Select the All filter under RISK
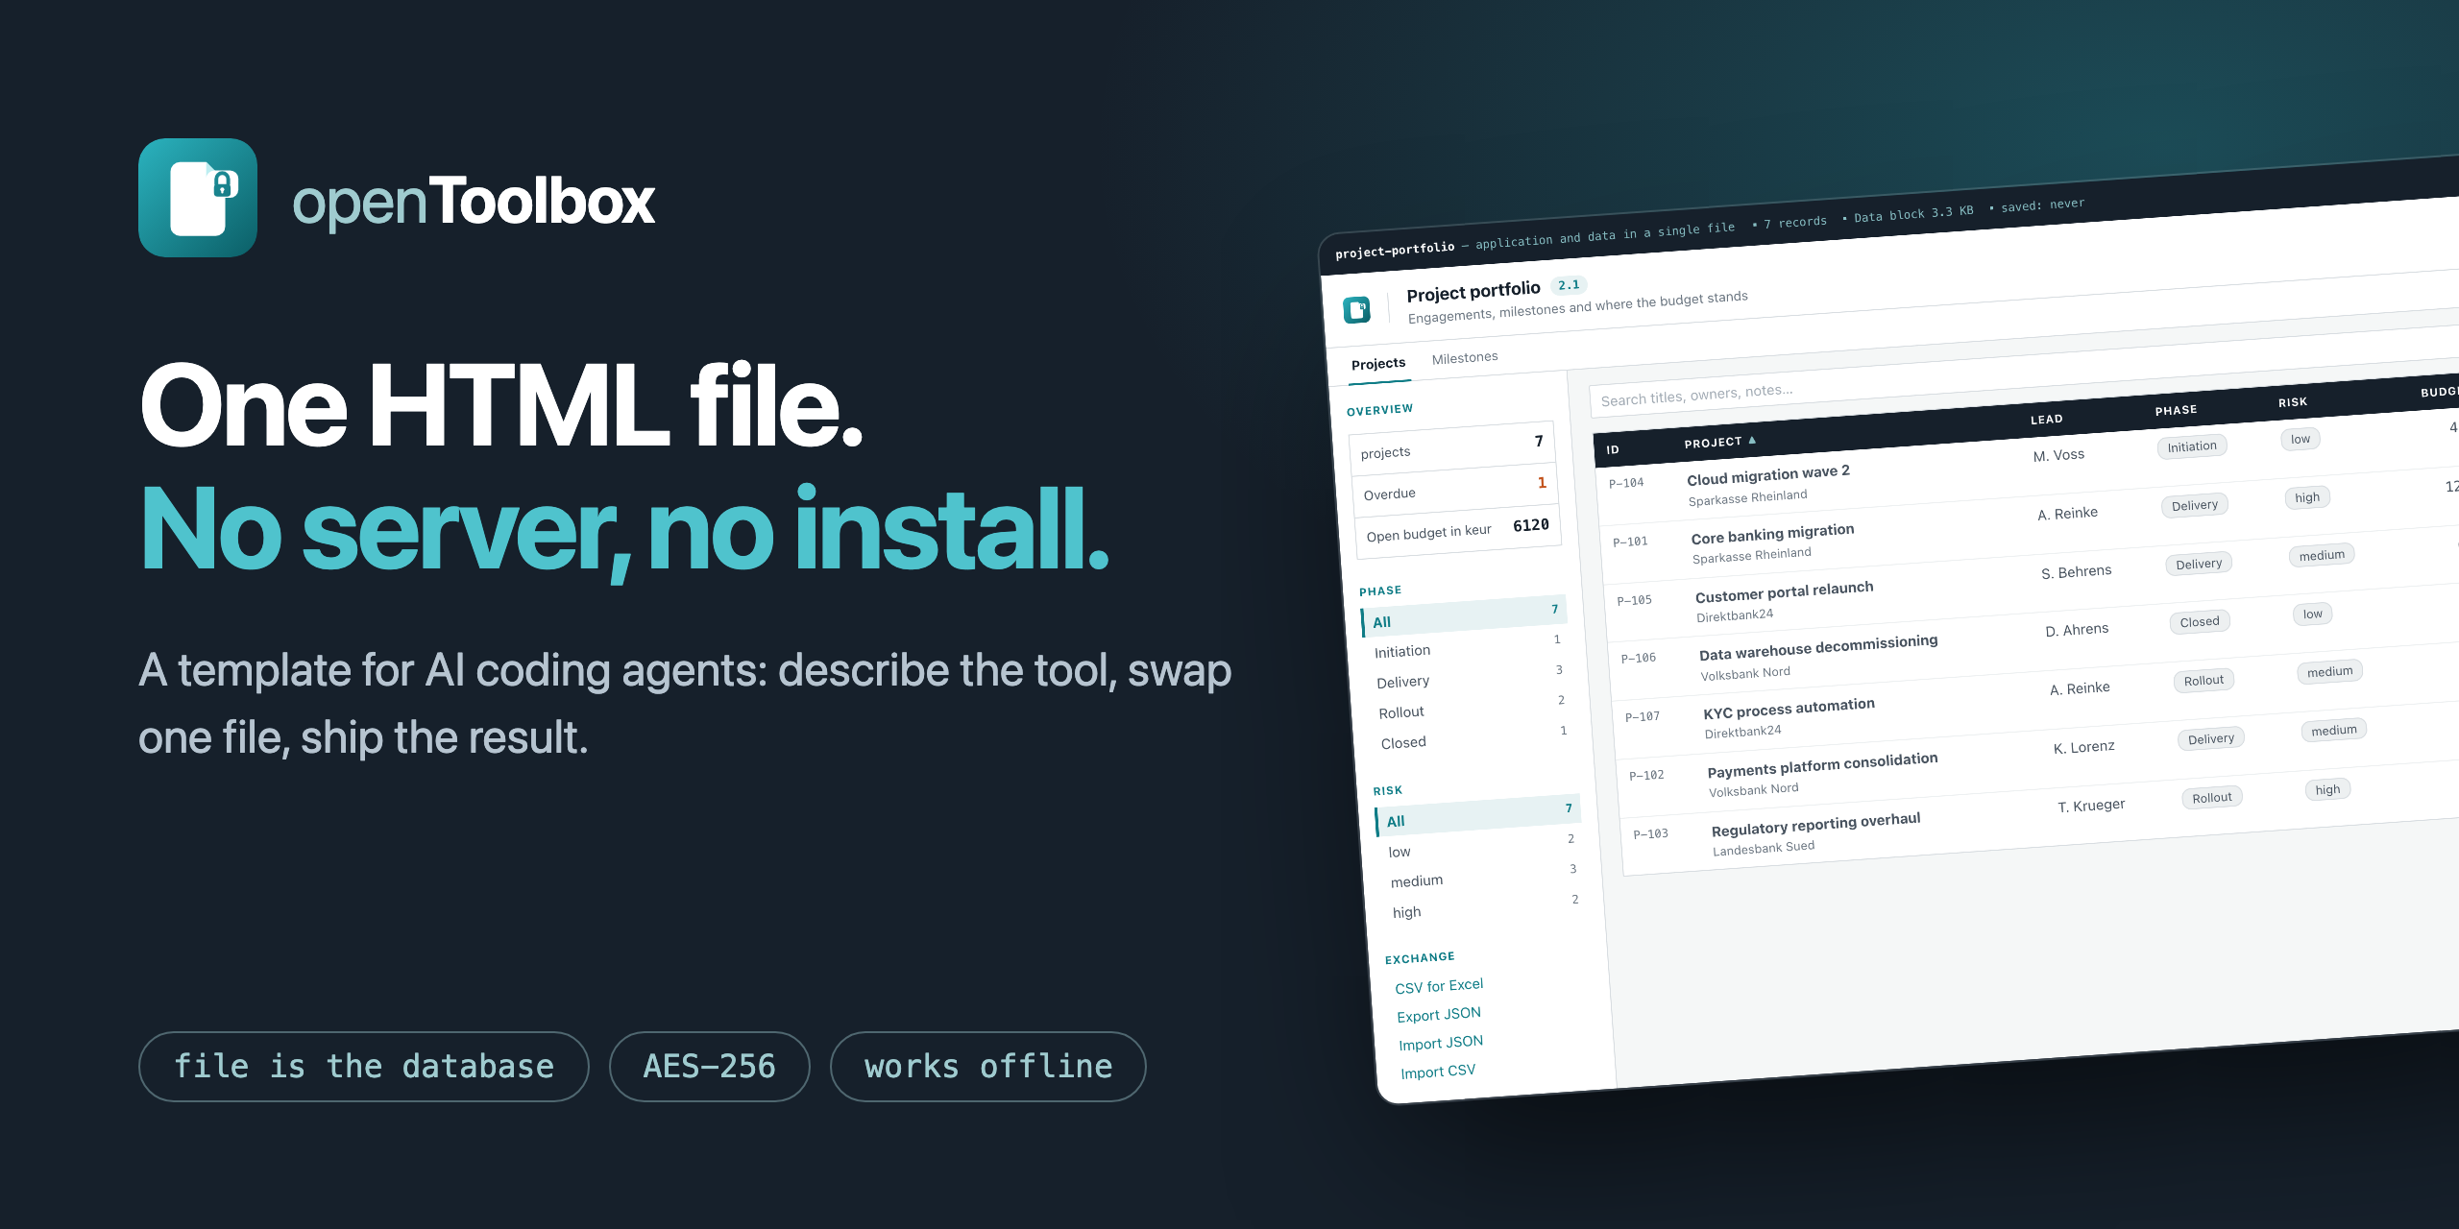 1477,815
